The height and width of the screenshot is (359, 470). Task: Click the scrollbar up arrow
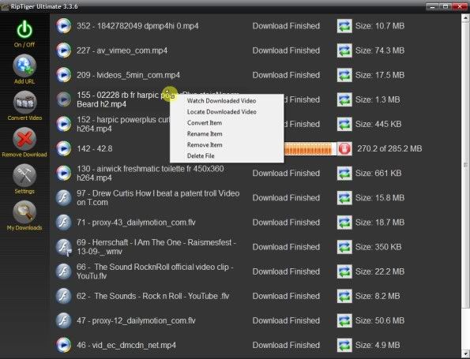click(x=465, y=17)
